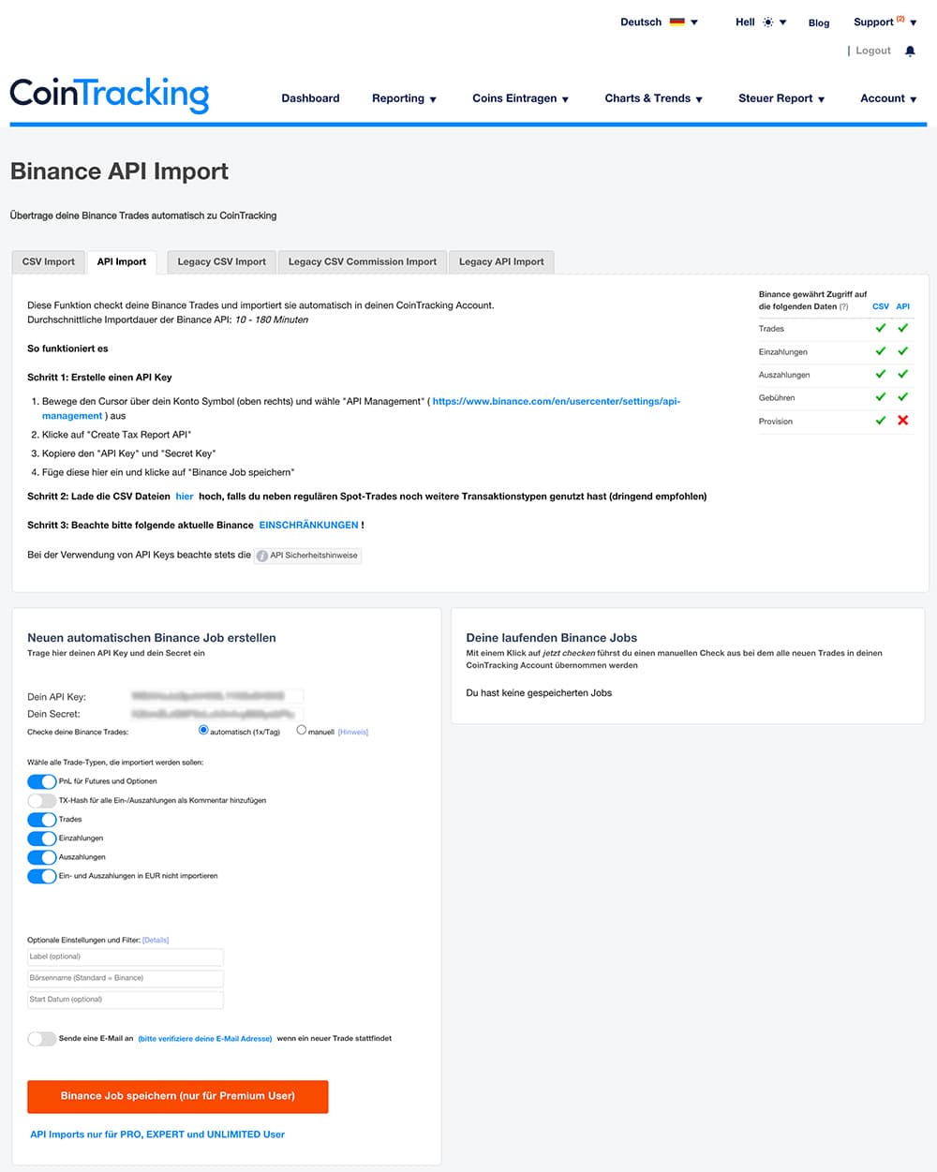Viewport: 937px width, 1172px height.
Task: Enable email notification toggle for new trades
Action: tap(42, 1039)
